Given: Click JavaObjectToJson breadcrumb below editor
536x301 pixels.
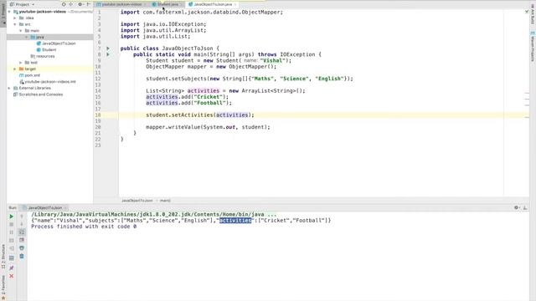Looking at the screenshot, I should (137, 201).
